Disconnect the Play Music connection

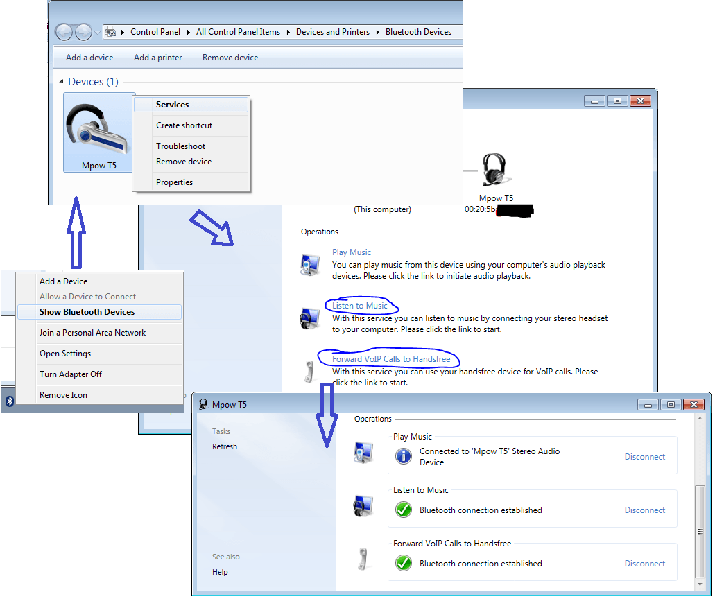coord(644,457)
